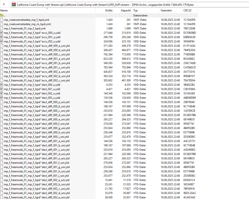
Task: Click the archive icon in the path bar
Action: click(14, 5)
